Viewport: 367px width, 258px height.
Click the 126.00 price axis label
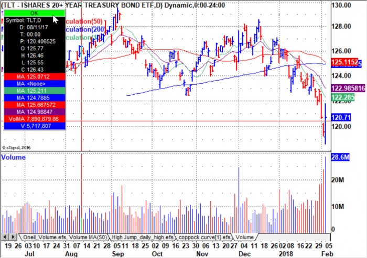341,51
